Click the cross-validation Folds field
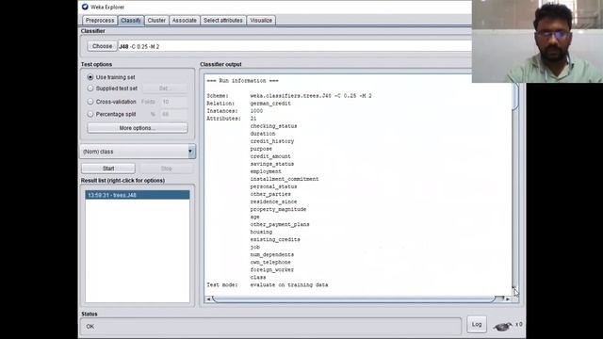 (174, 102)
